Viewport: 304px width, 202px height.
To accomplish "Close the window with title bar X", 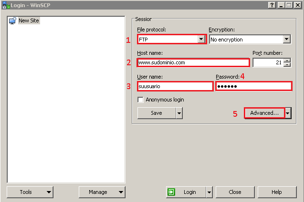I will coord(298,5).
